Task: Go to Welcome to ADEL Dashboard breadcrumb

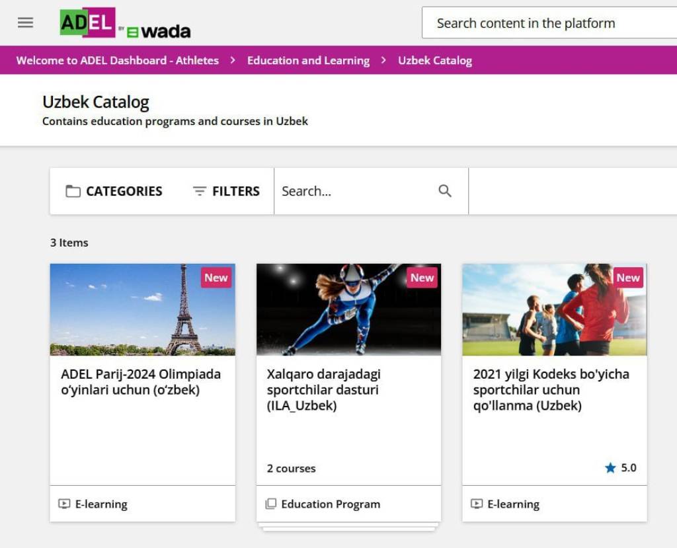Action: [117, 60]
